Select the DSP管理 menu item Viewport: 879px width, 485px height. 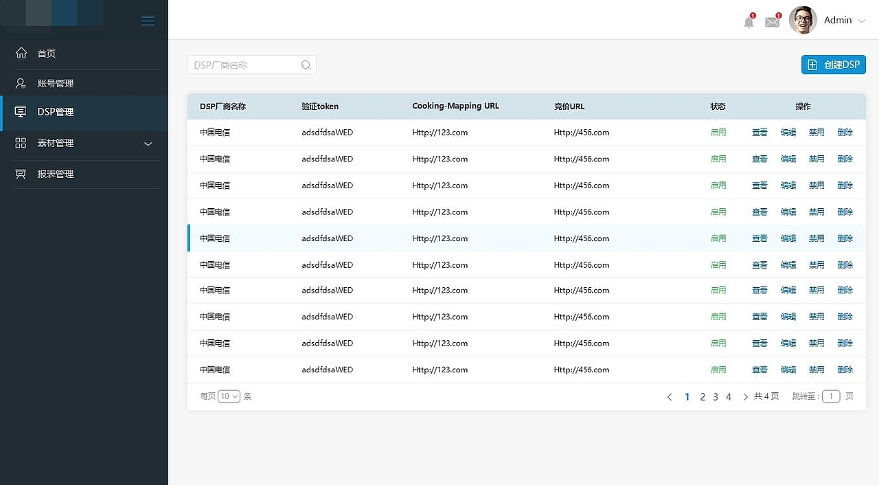(84, 112)
